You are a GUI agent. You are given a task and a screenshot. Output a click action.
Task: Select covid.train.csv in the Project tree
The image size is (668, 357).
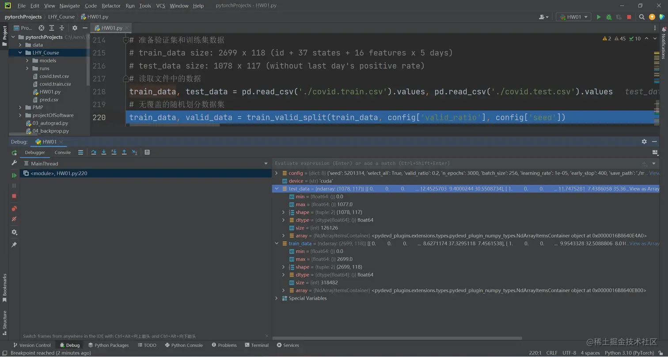click(x=55, y=84)
